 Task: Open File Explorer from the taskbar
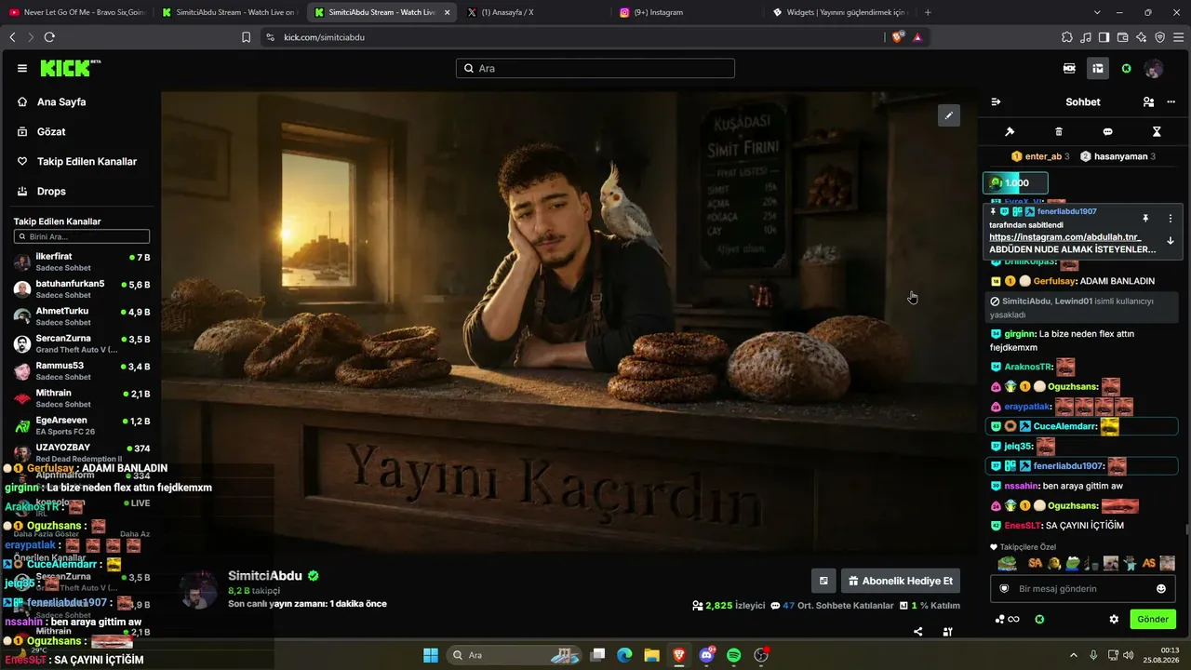click(652, 655)
